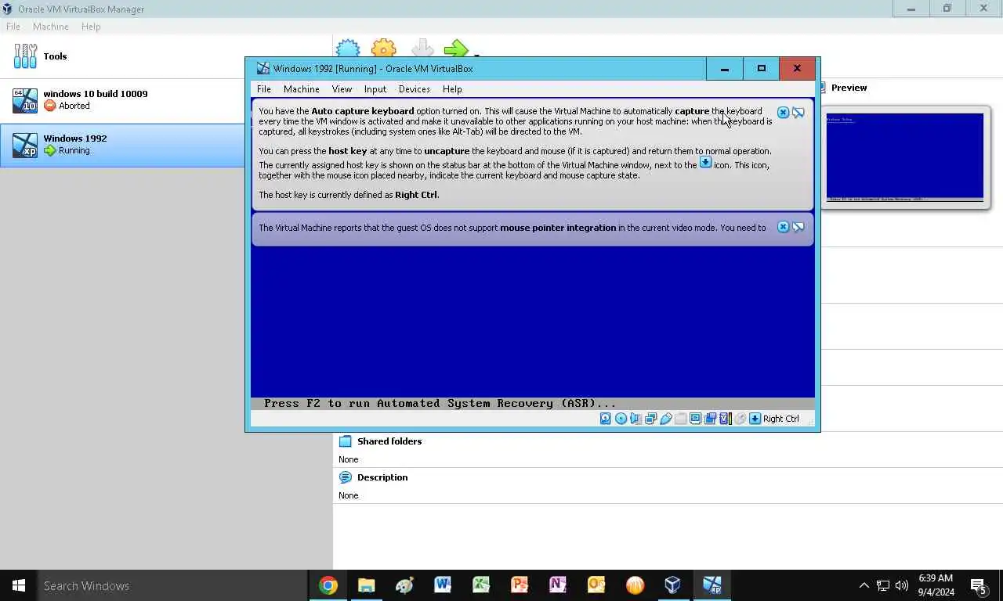Click the keyboard capture host key icon
Image resolution: width=1003 pixels, height=601 pixels.
(x=755, y=419)
